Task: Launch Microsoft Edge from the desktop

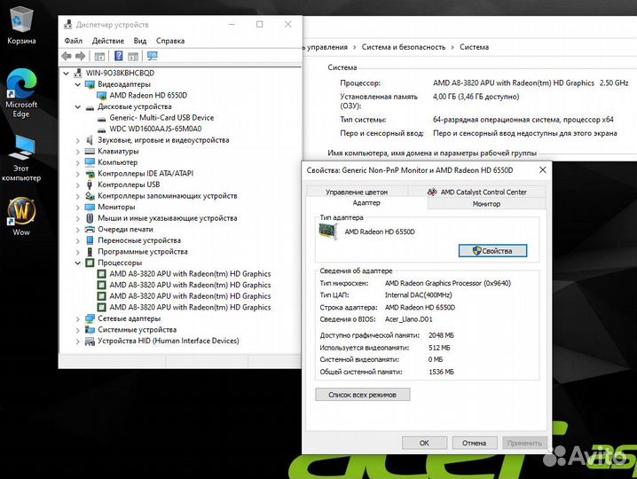Action: [x=21, y=92]
